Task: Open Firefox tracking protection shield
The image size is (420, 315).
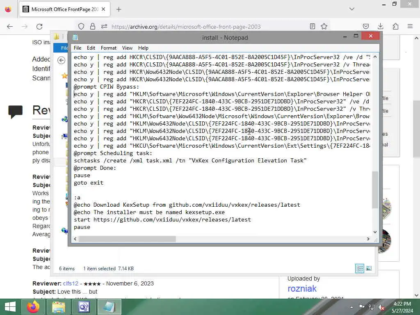Action: 81,26
